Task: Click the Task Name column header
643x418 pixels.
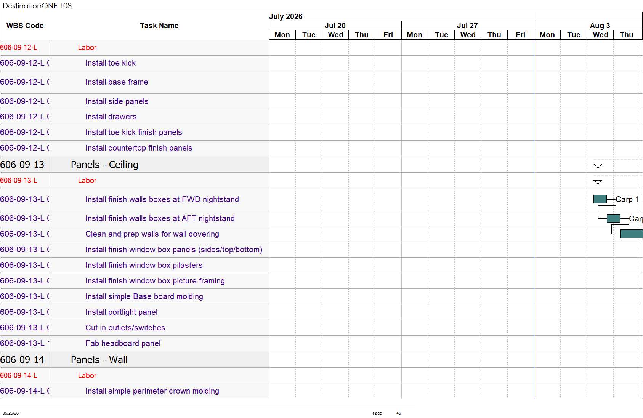Action: pyautogui.click(x=159, y=26)
